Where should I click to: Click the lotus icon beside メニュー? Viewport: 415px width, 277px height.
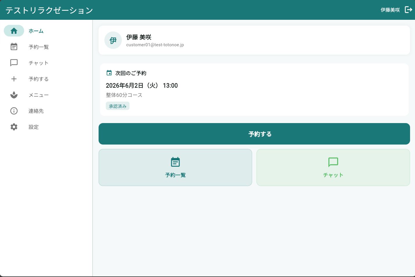click(x=14, y=95)
